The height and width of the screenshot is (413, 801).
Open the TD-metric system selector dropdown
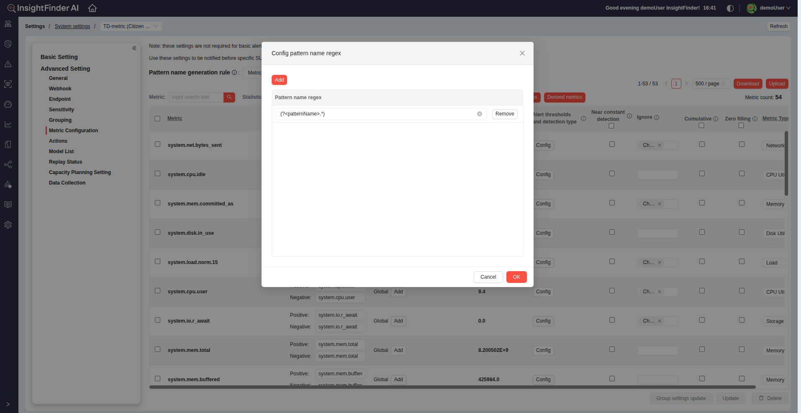(131, 26)
